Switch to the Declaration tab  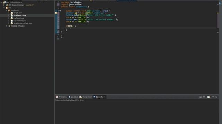(87, 97)
